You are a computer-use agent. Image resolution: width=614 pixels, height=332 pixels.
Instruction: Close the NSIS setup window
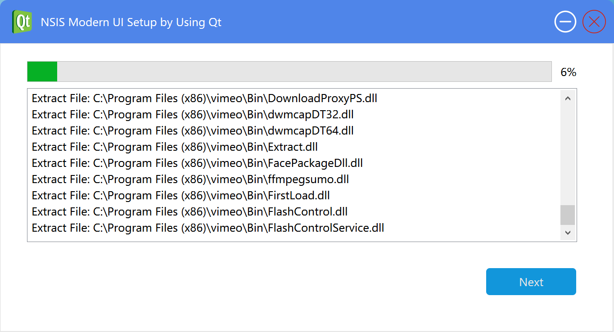pyautogui.click(x=594, y=22)
